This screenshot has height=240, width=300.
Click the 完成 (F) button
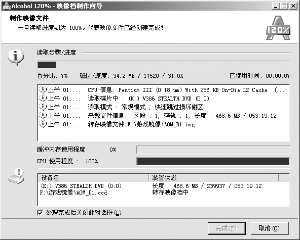(x=227, y=228)
